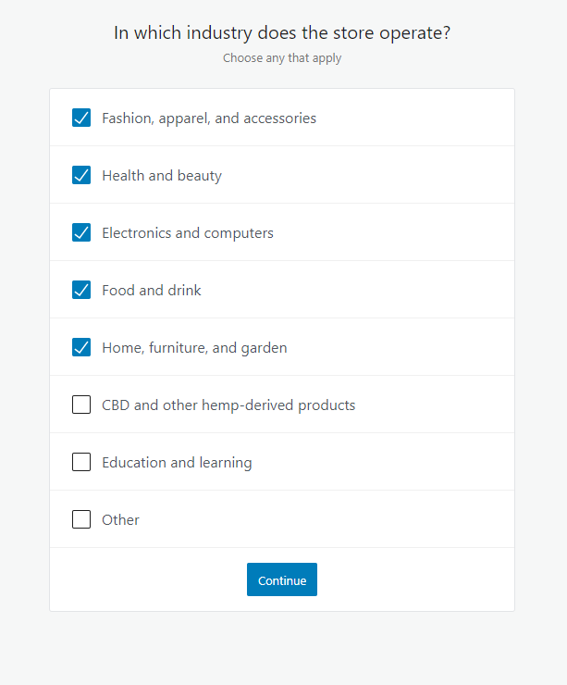The height and width of the screenshot is (685, 567).
Task: Click the gray page background below the form card
Action: [282, 648]
